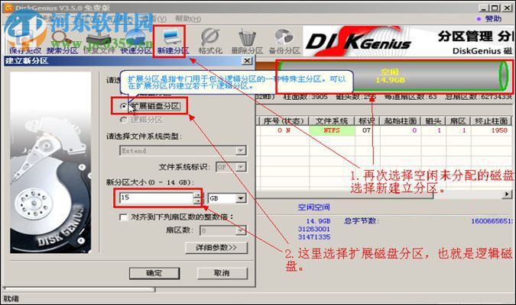Click the 终止柱面 column header
The width and height of the screenshot is (516, 305).
491,121
